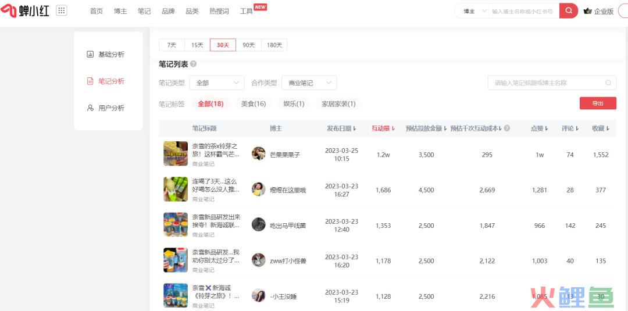Open the 笔记类型 dropdown showing 全部
The width and height of the screenshot is (628, 311).
pyautogui.click(x=217, y=83)
